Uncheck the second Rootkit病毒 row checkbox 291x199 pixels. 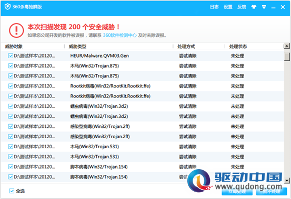click(x=11, y=96)
